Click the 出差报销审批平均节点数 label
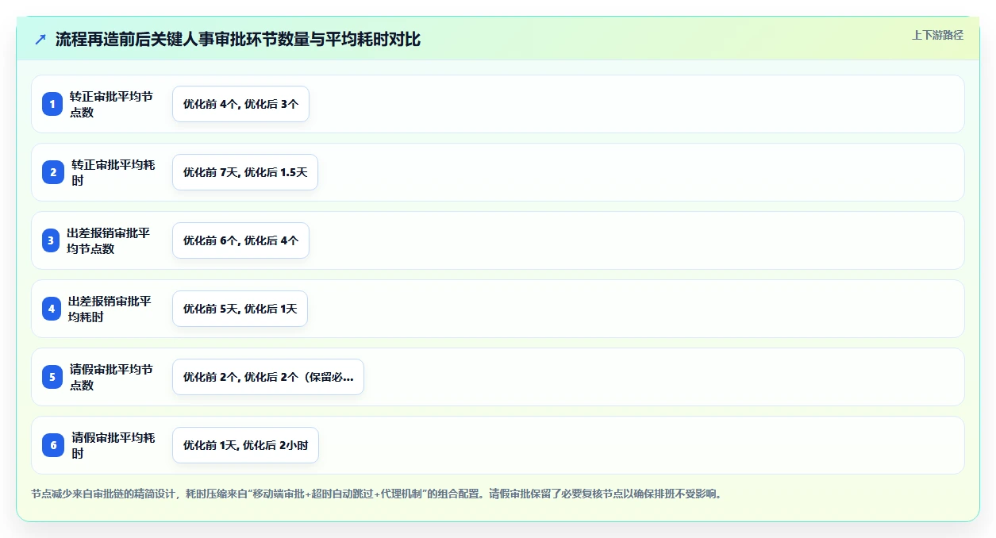Screen dimensions: 996x538 point(109,240)
